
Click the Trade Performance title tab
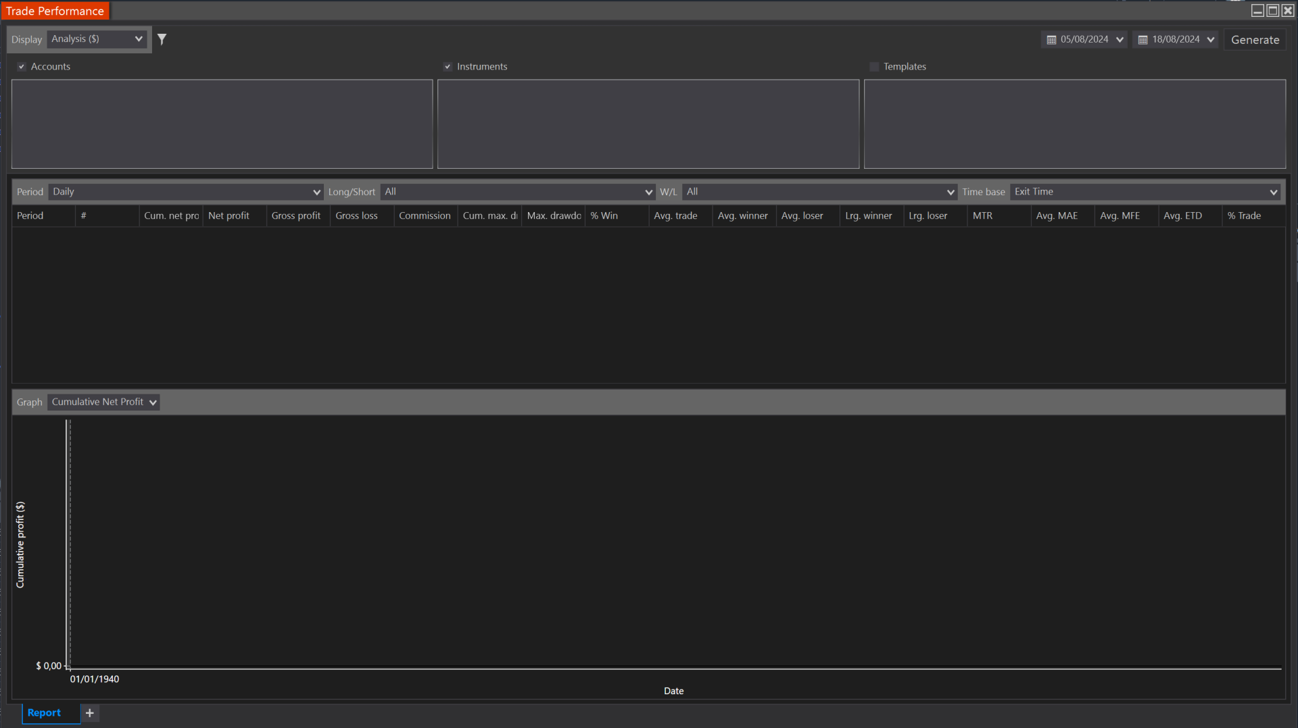[55, 11]
